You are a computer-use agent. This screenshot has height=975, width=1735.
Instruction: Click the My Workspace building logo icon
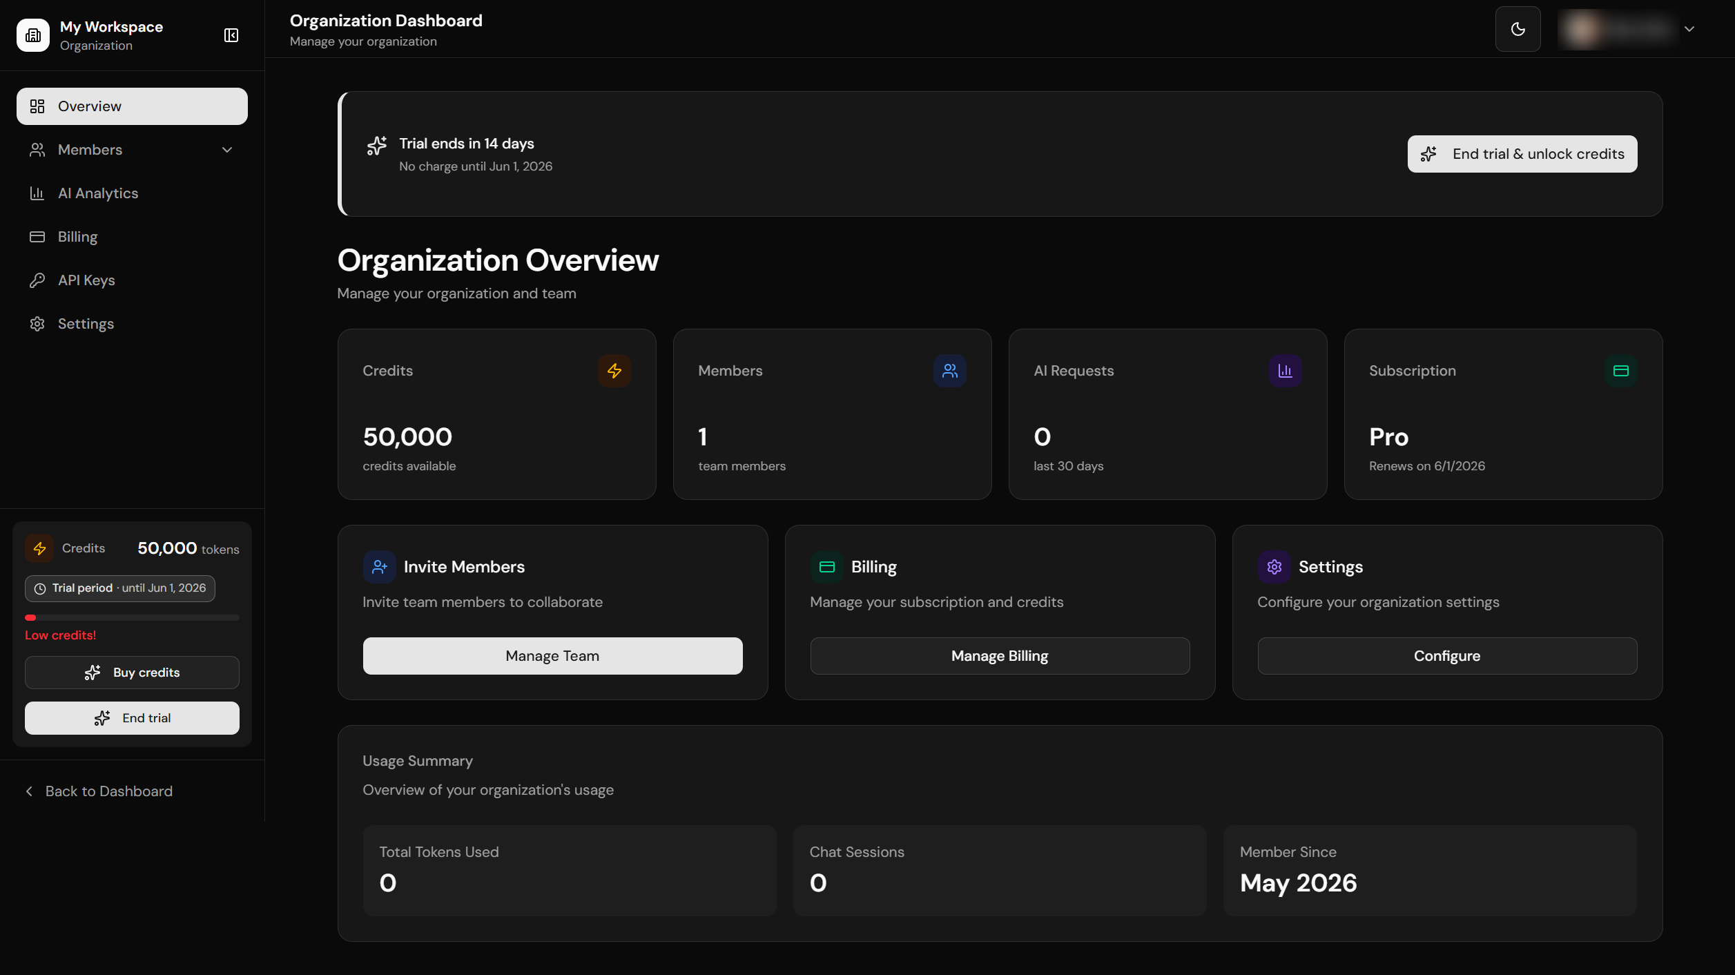point(33,35)
